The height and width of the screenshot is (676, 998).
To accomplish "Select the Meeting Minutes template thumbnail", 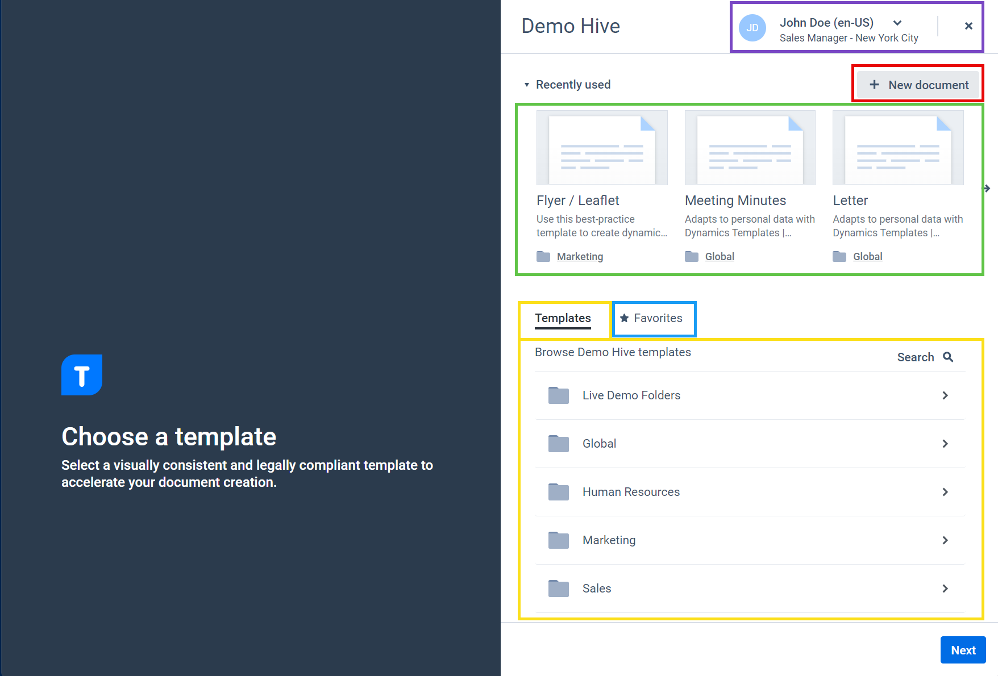I will point(750,148).
